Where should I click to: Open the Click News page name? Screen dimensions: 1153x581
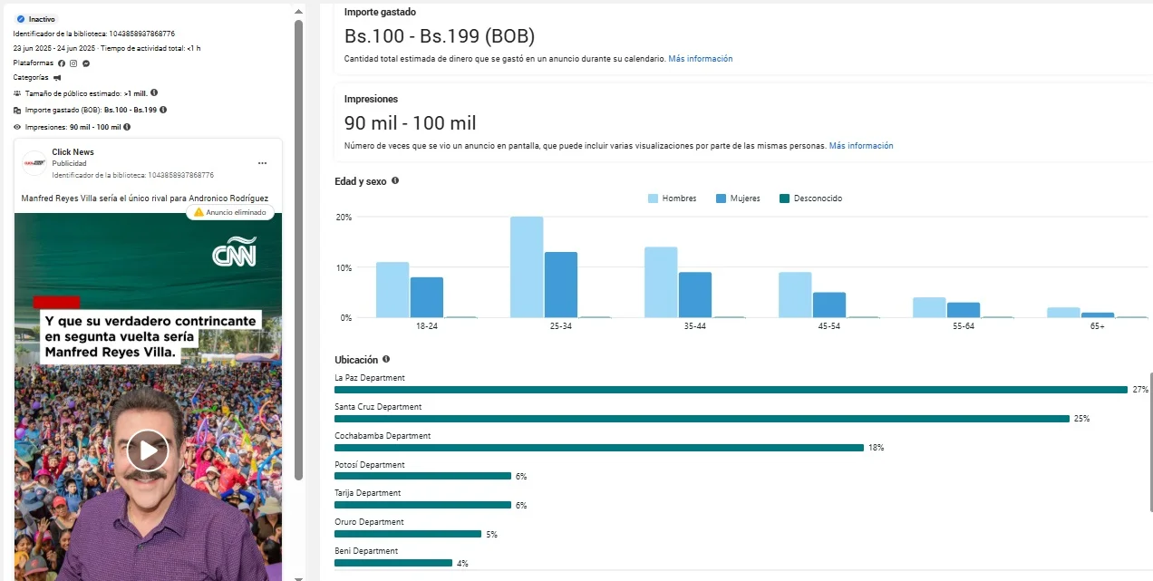73,152
